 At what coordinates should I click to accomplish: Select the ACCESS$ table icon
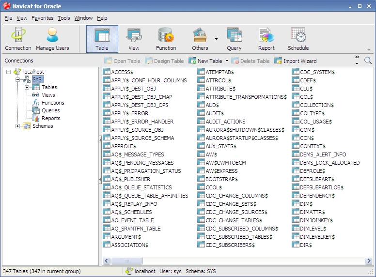pos(107,72)
